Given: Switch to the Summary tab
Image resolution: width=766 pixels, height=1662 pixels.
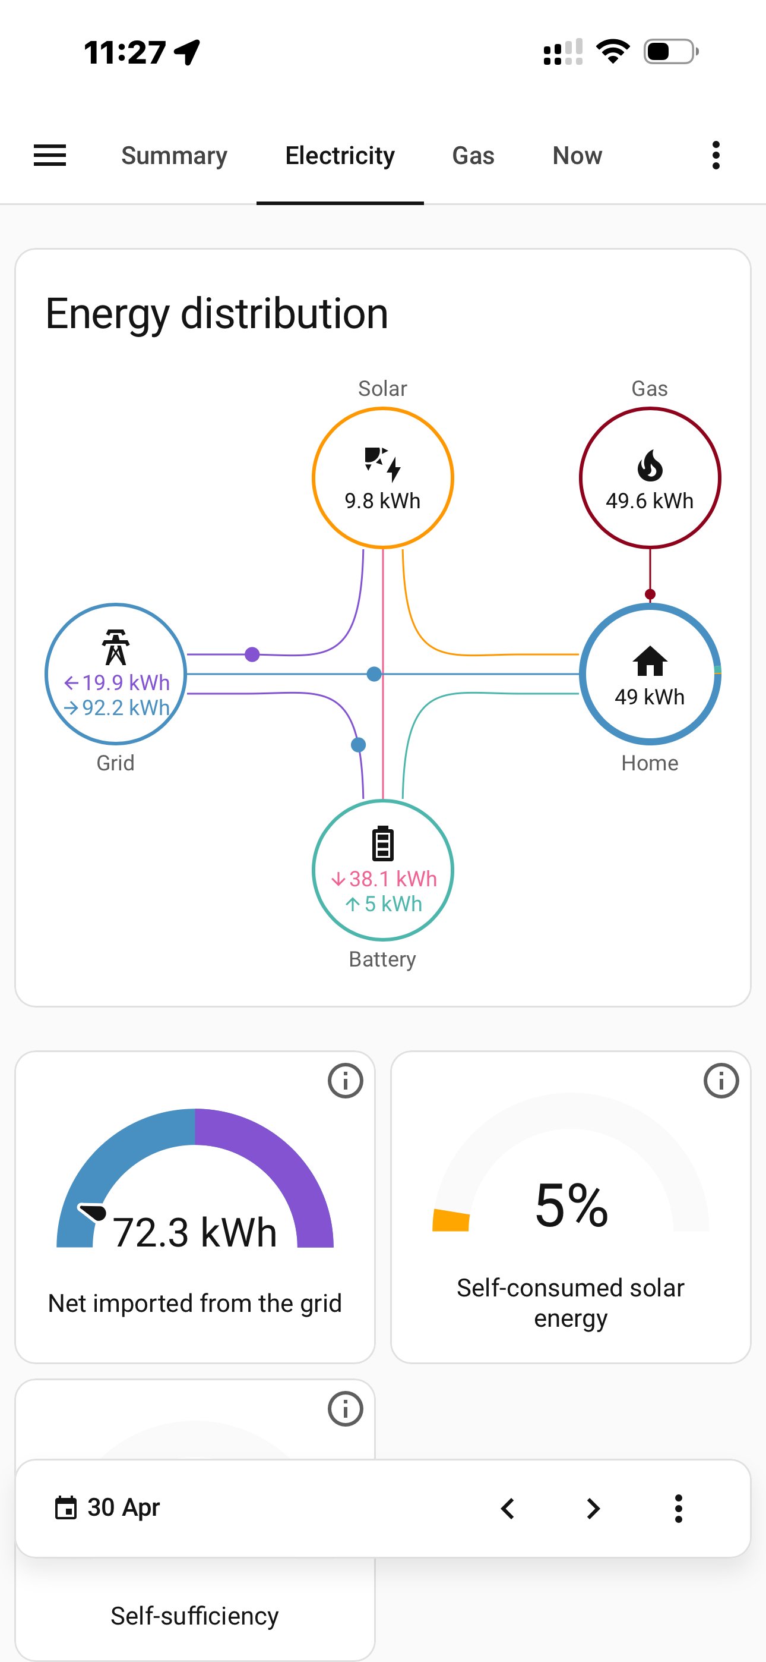Looking at the screenshot, I should coord(174,156).
